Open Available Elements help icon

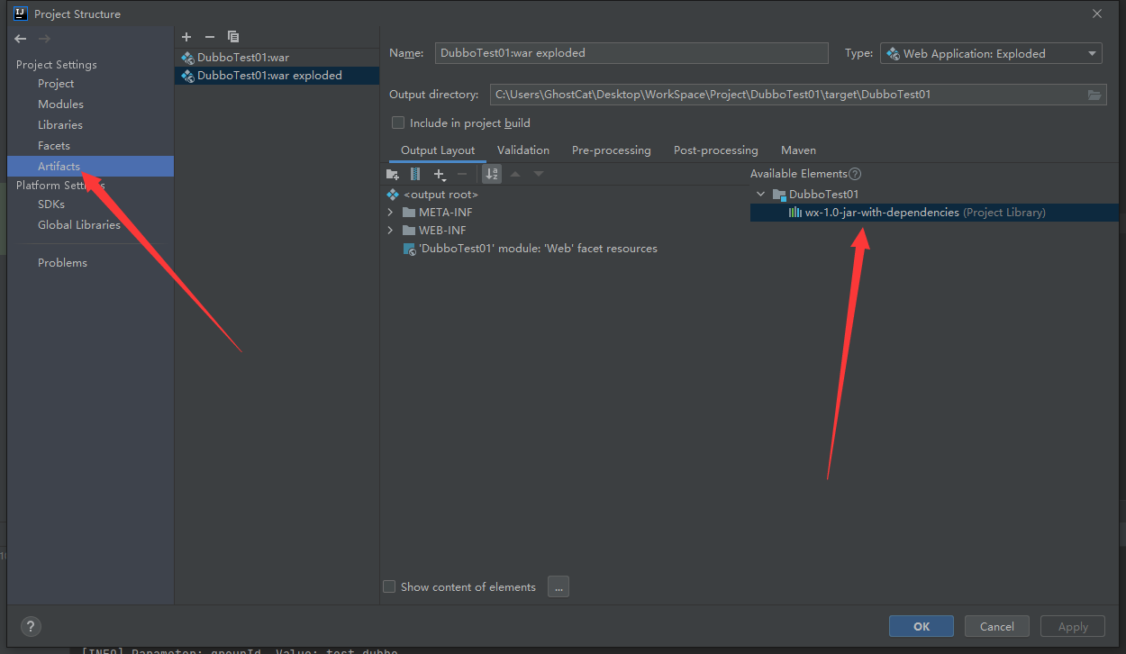pos(855,174)
